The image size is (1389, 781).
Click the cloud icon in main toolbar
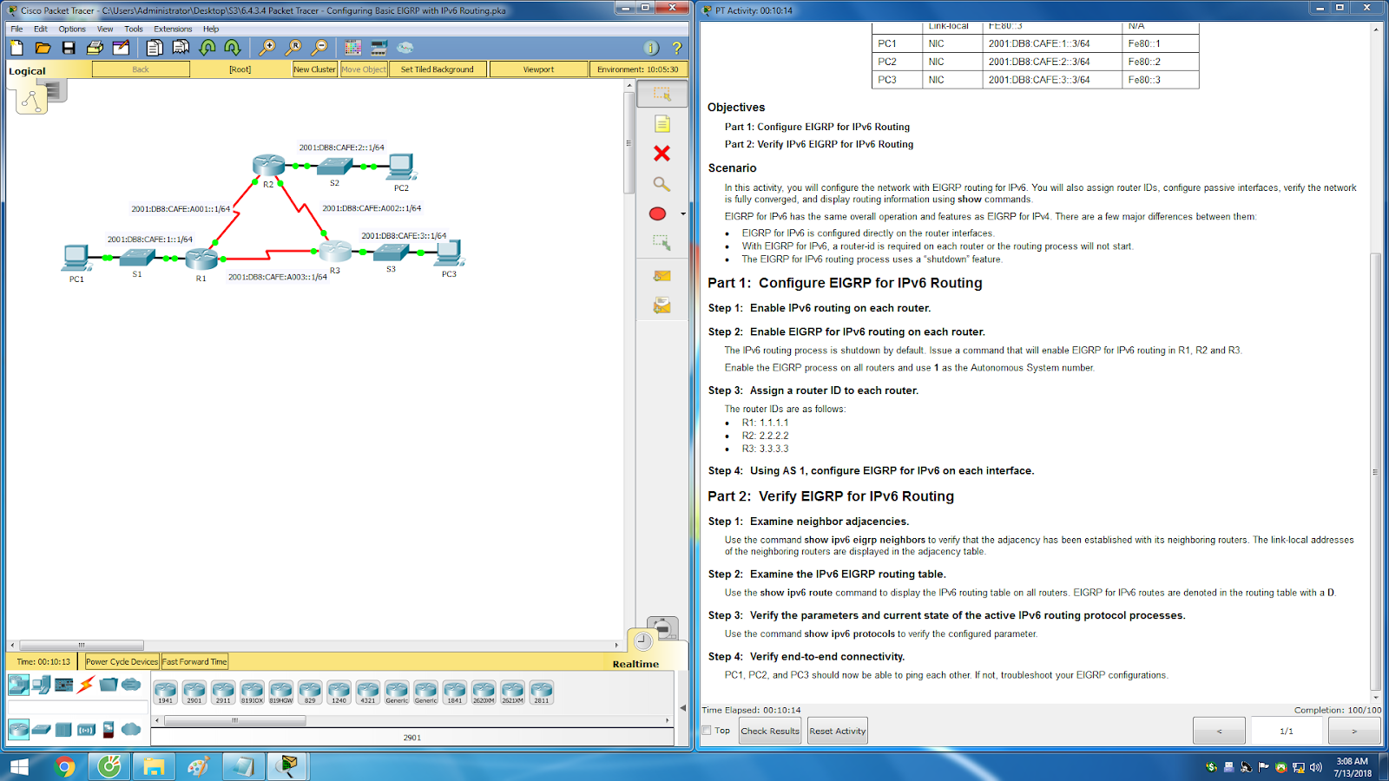[405, 48]
